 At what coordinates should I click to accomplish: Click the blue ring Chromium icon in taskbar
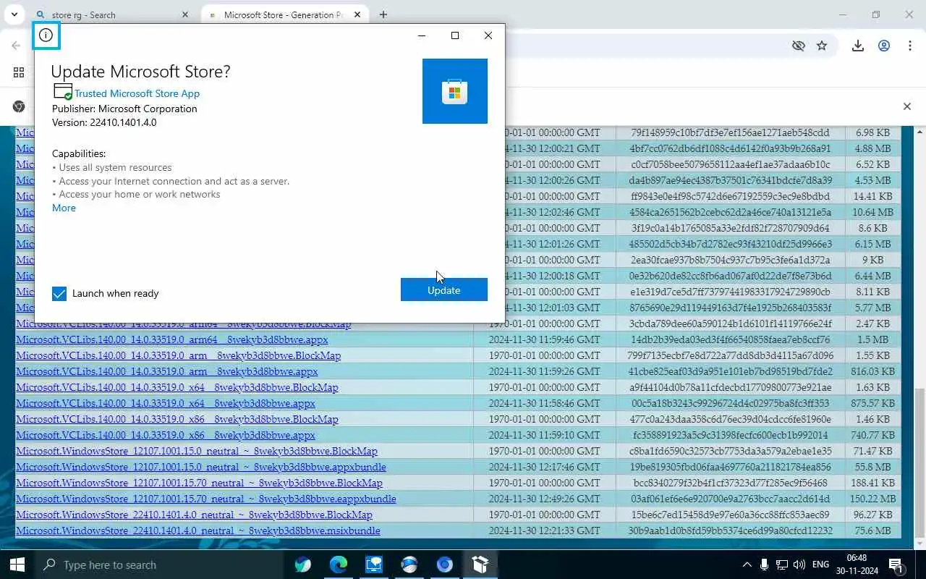[x=445, y=565]
